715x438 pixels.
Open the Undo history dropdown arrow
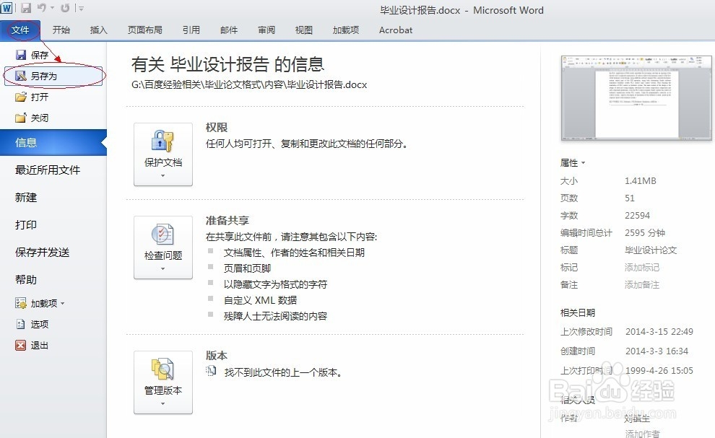pyautogui.click(x=53, y=8)
